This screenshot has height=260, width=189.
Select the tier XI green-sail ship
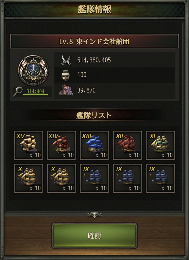click(x=160, y=145)
